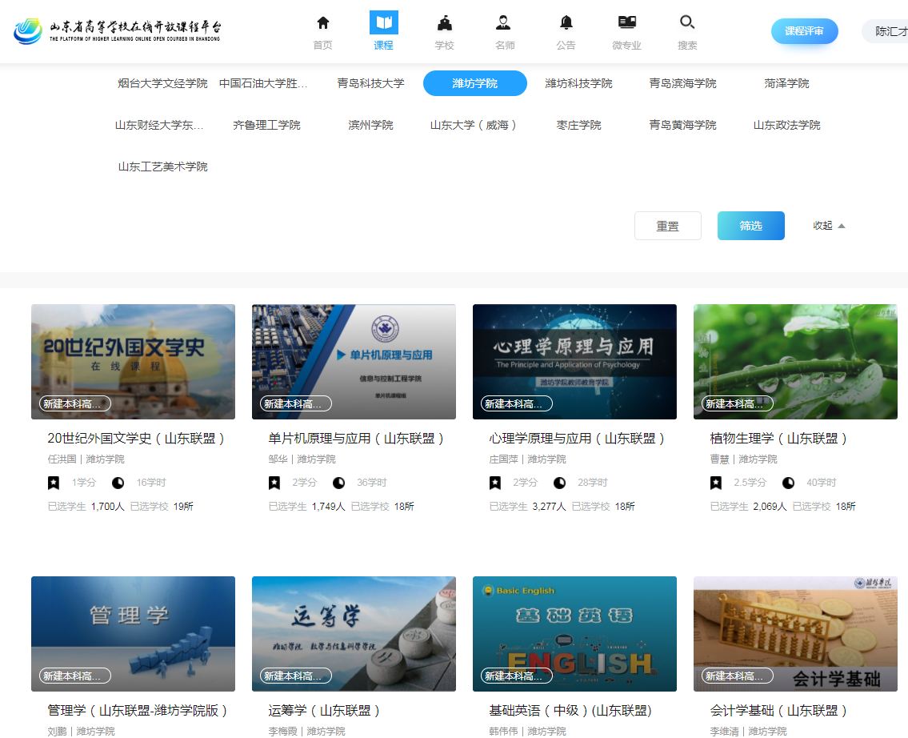The height and width of the screenshot is (738, 908).
Task: Click instructor text 任洪国｜潍坊学院
Action: [86, 459]
